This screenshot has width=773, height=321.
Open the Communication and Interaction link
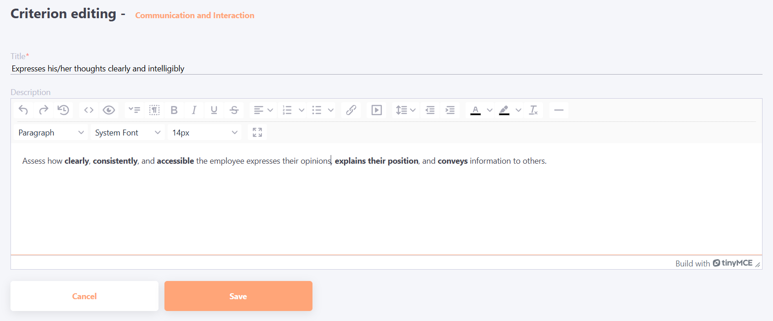[195, 15]
